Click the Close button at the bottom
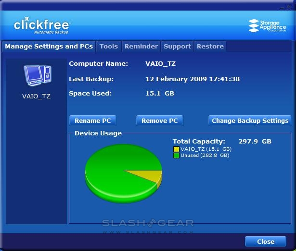 (x=265, y=241)
